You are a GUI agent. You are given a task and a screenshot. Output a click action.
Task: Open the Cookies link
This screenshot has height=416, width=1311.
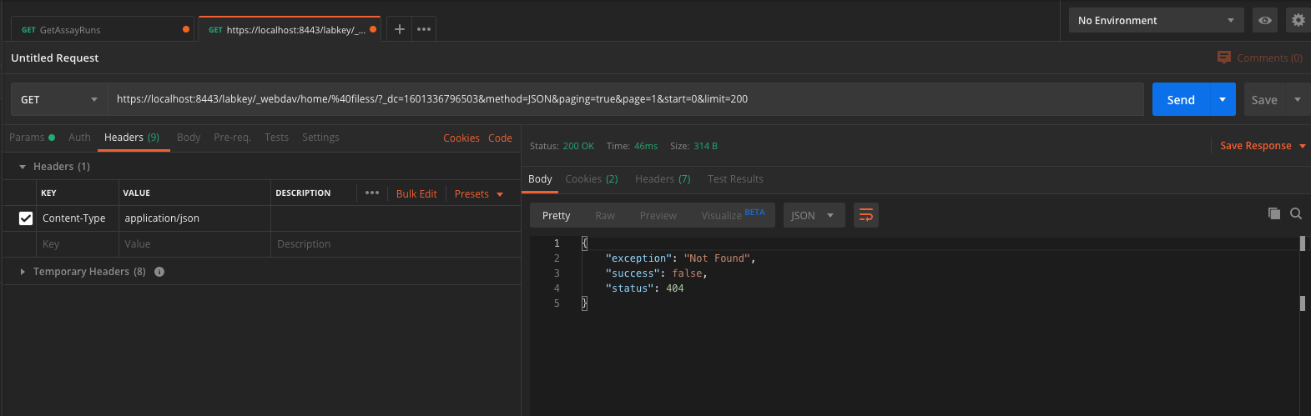pos(461,138)
